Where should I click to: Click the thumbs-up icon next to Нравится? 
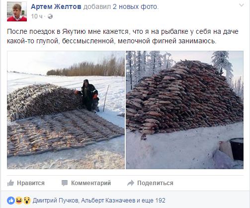point(10,183)
